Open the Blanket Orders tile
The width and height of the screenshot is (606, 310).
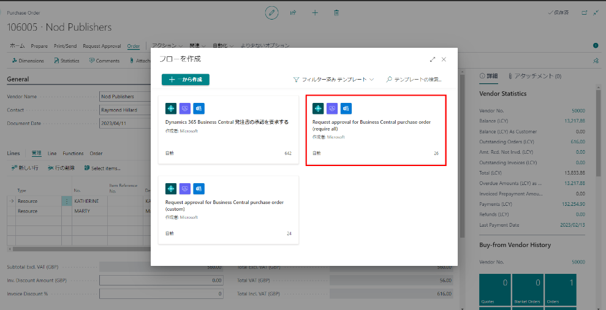click(x=528, y=290)
